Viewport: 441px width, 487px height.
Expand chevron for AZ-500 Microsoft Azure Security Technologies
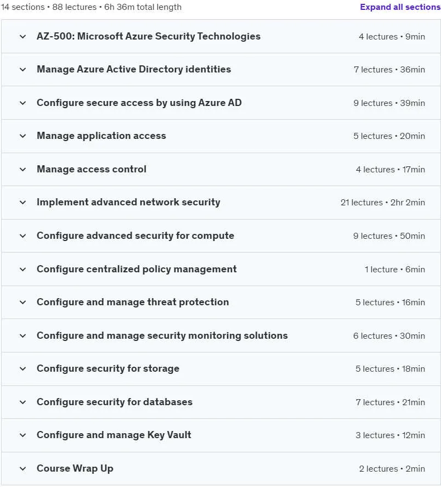[x=22, y=36]
